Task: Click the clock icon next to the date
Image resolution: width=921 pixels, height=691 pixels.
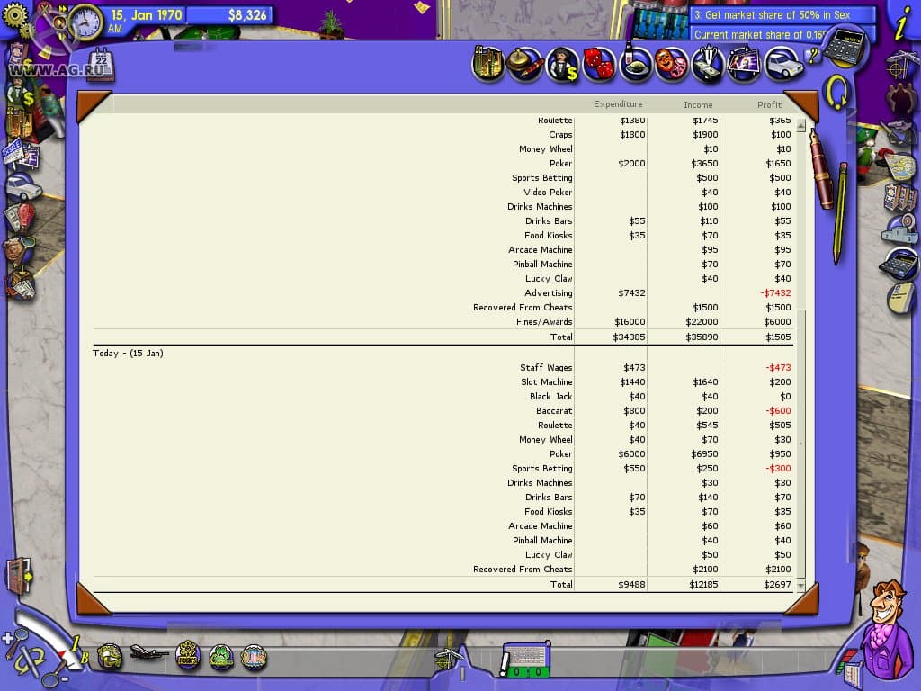Action: [86, 22]
